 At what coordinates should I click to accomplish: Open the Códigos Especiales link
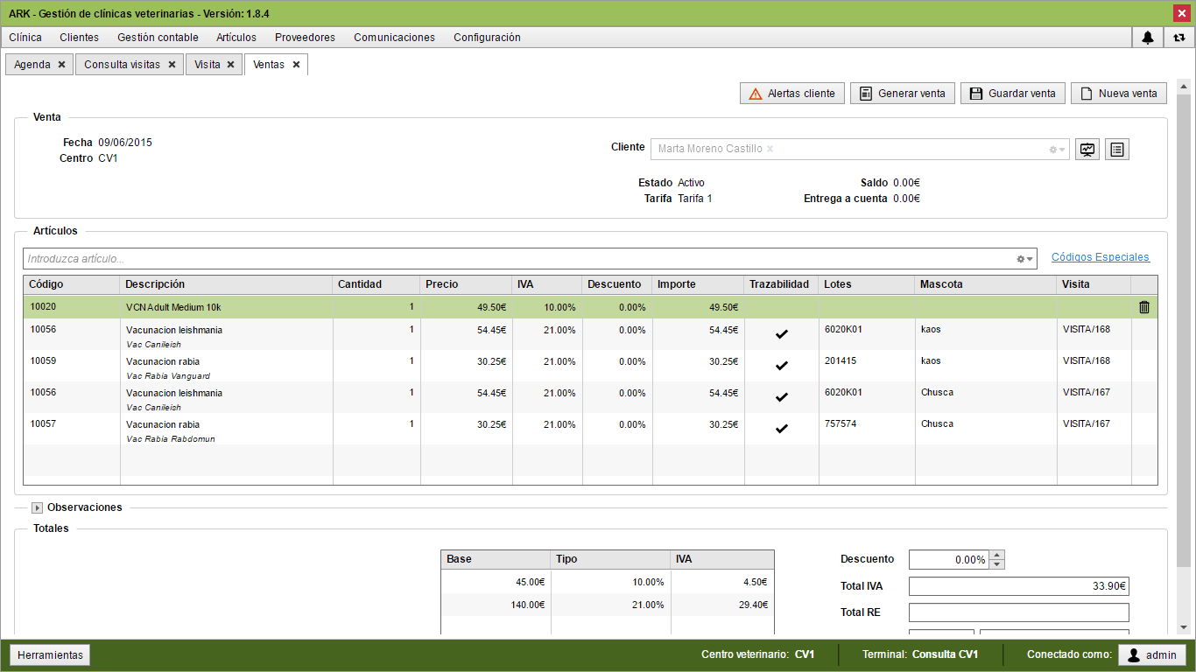[1100, 257]
